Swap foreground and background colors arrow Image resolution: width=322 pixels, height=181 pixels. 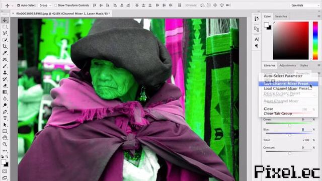7,157
